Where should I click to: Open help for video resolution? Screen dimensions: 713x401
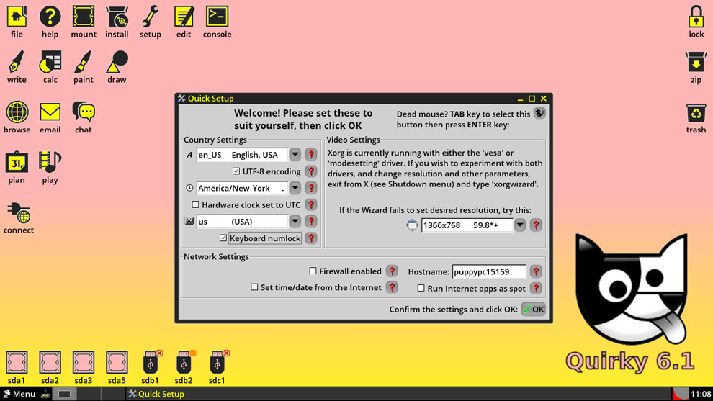pos(536,225)
